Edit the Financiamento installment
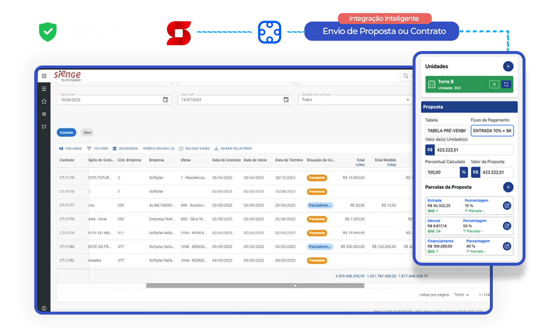This screenshot has width=534, height=328. click(507, 246)
